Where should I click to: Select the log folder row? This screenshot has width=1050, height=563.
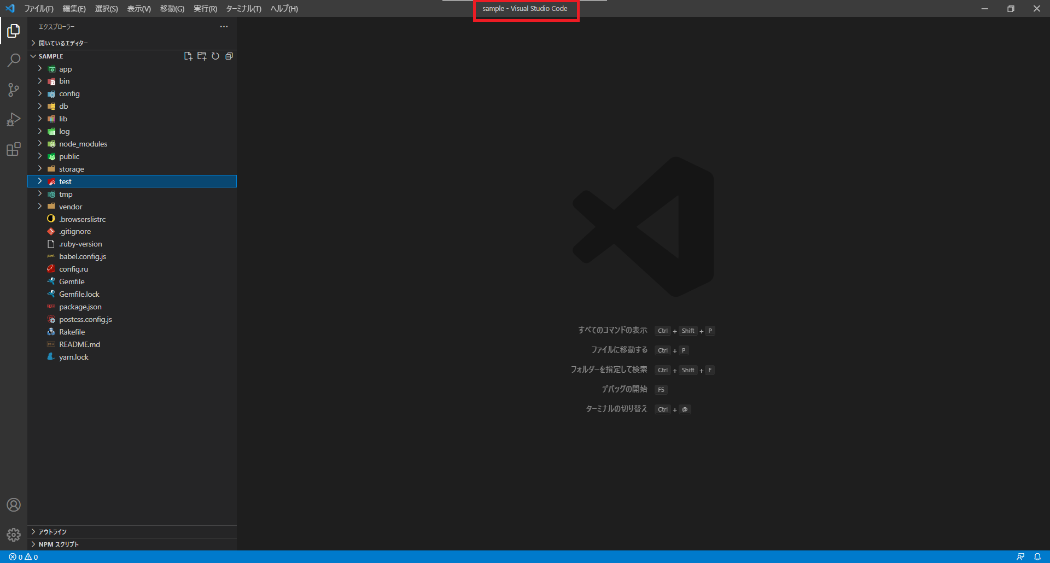132,131
